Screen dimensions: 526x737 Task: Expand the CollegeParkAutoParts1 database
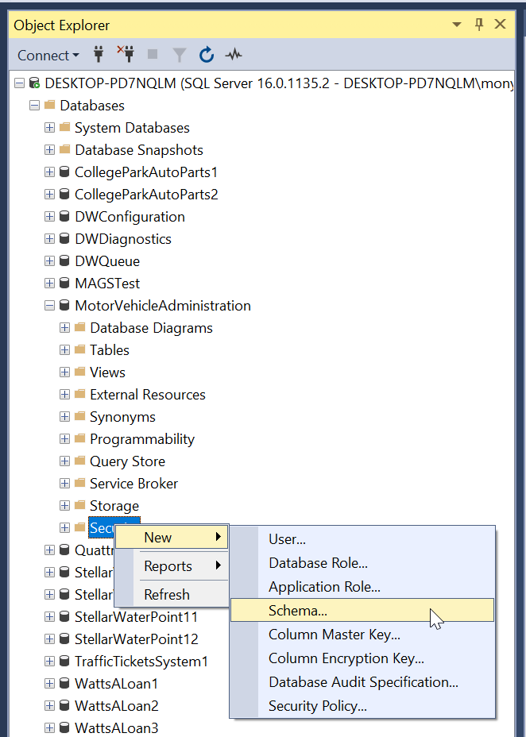pyautogui.click(x=49, y=172)
